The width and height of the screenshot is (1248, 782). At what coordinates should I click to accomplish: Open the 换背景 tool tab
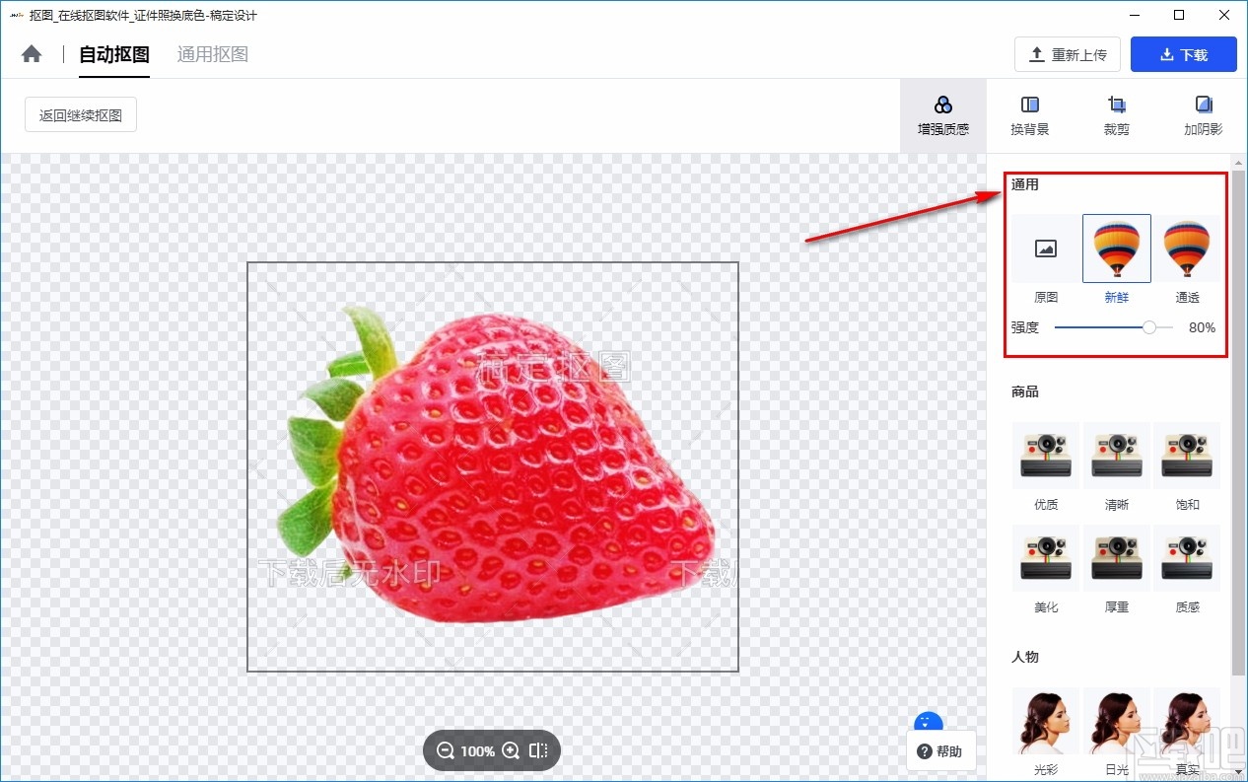(1030, 115)
